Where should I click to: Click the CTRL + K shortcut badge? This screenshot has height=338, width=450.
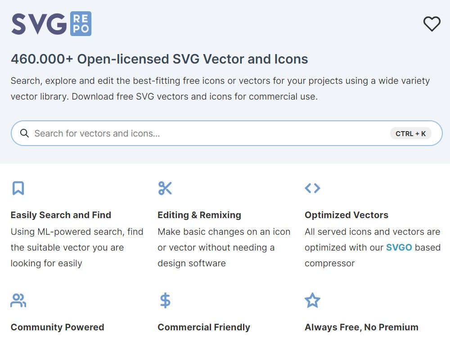click(410, 133)
